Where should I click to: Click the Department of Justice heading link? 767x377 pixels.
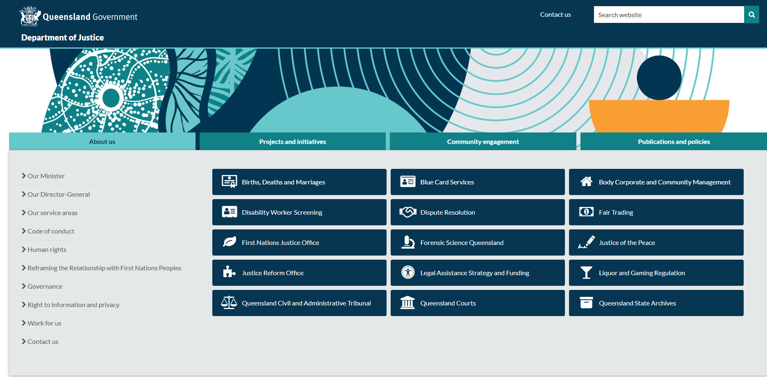pyautogui.click(x=63, y=38)
